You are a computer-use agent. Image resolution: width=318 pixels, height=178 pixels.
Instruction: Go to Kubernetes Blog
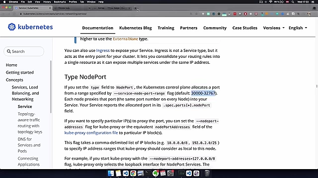coord(136,28)
